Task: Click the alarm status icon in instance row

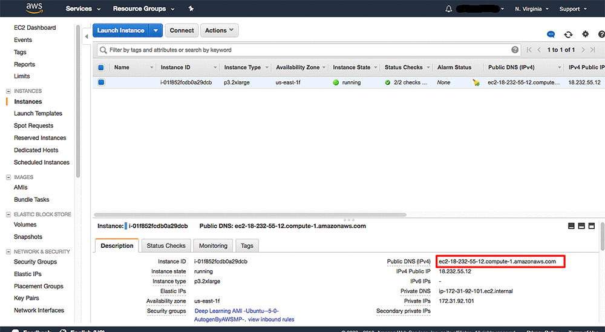Action: (x=476, y=82)
